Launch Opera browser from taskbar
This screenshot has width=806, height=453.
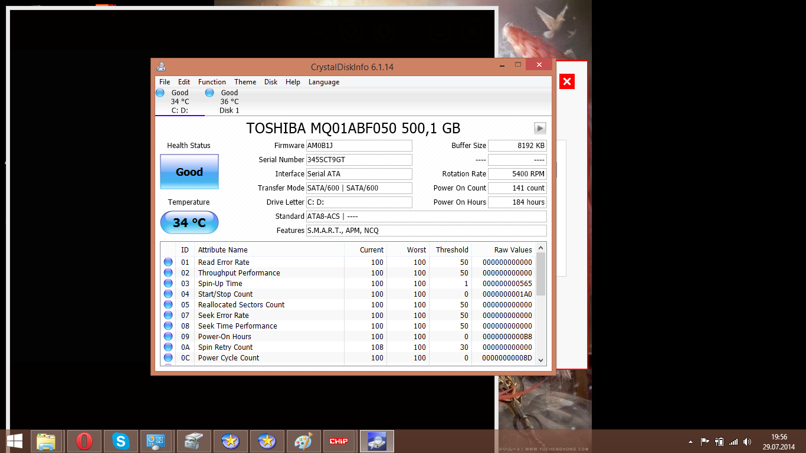point(84,441)
